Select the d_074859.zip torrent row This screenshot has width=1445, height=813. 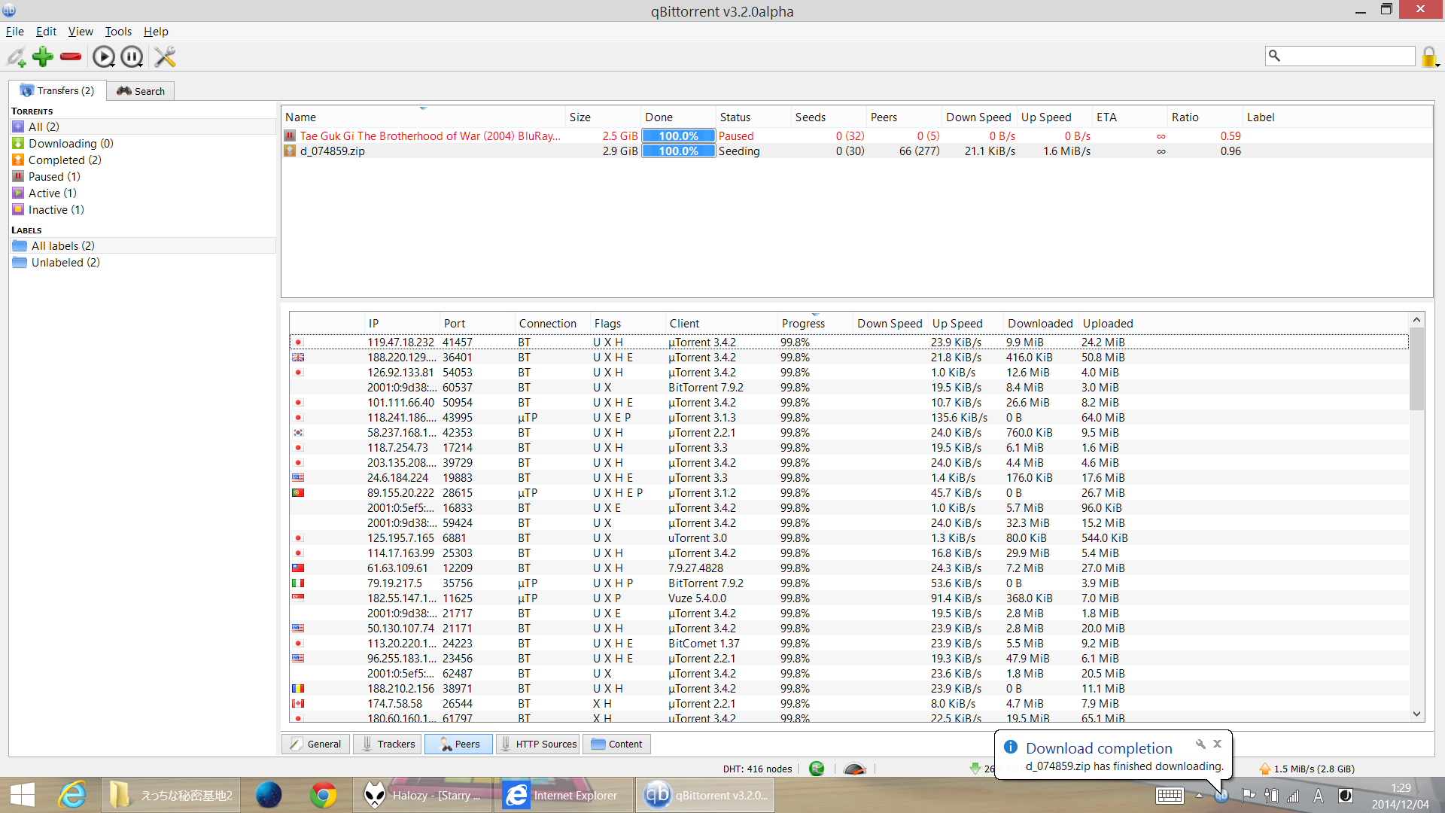tap(856, 151)
